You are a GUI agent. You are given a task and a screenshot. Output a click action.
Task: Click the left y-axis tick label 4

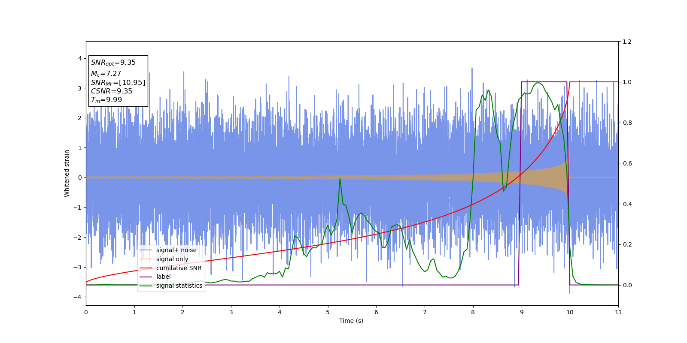coord(80,58)
